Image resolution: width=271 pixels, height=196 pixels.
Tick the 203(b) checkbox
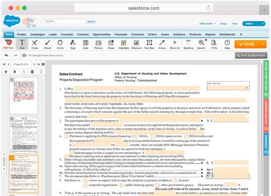[x=136, y=136]
